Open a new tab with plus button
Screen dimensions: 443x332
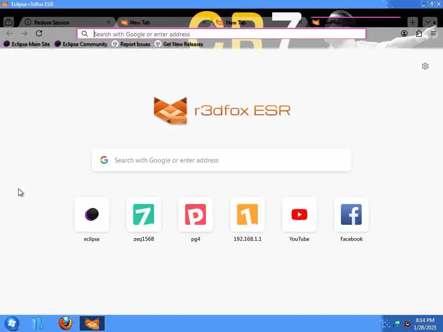pos(412,22)
